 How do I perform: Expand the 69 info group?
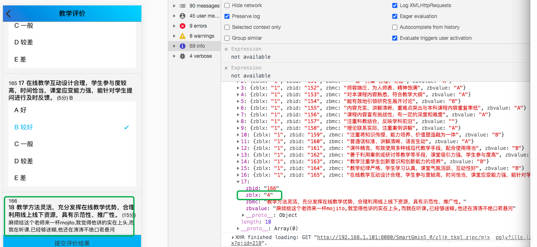174,46
